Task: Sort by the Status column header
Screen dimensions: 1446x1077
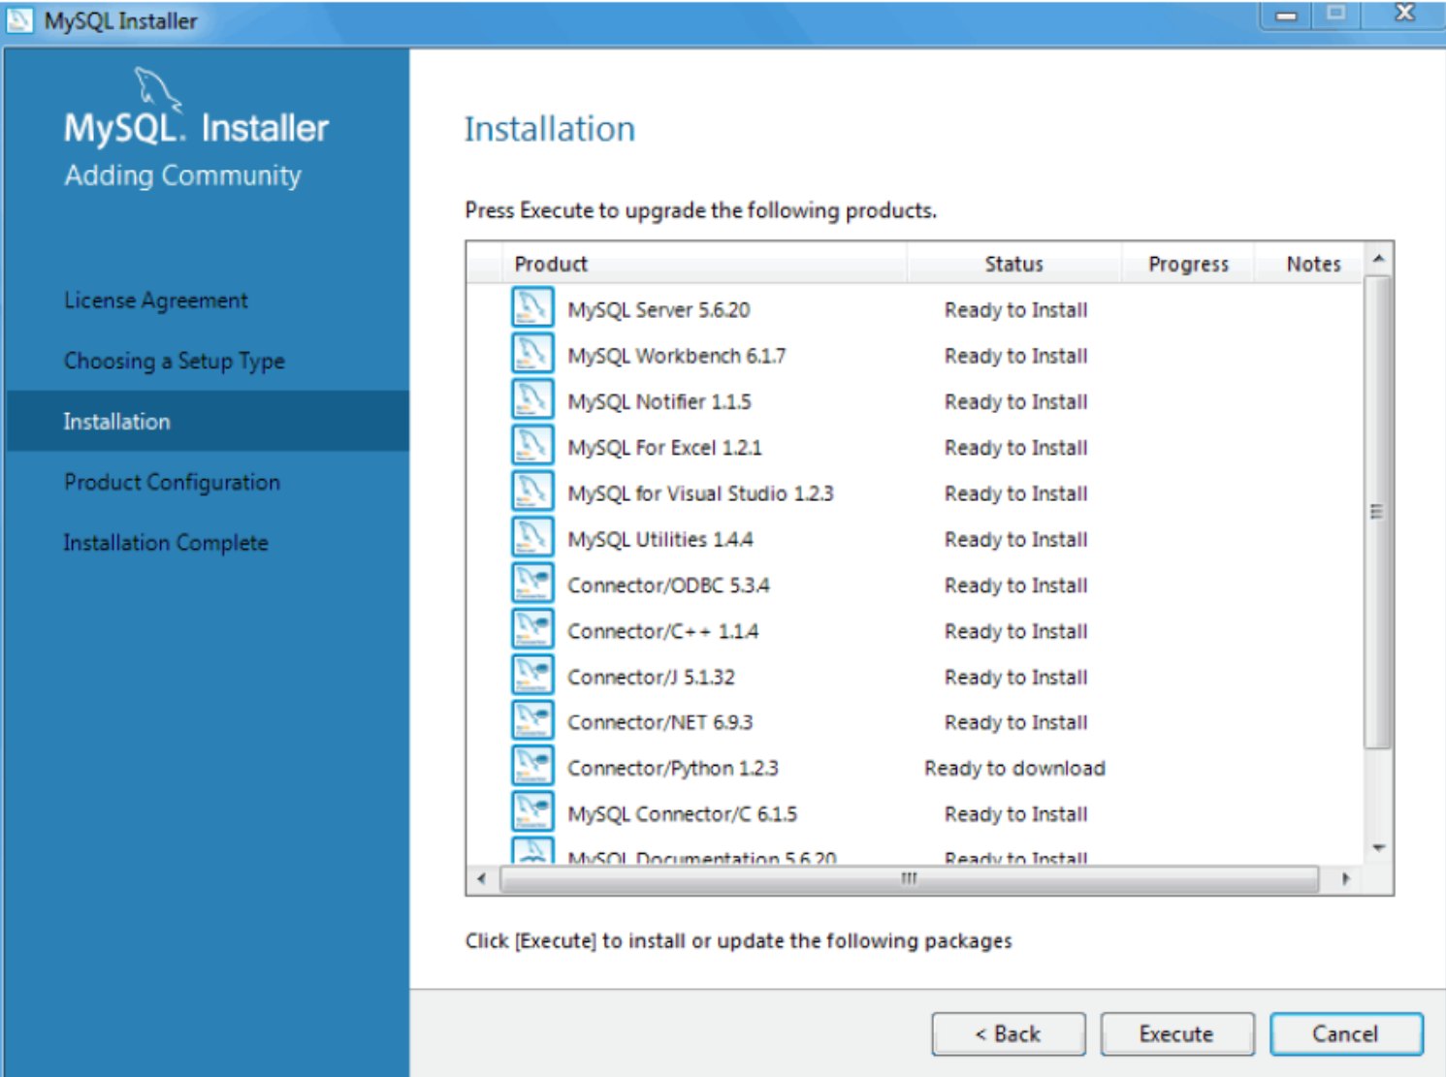Action: pos(1013,263)
